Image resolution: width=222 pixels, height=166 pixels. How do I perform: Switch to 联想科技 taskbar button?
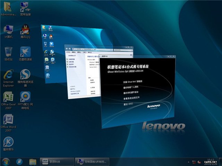coord(57,162)
